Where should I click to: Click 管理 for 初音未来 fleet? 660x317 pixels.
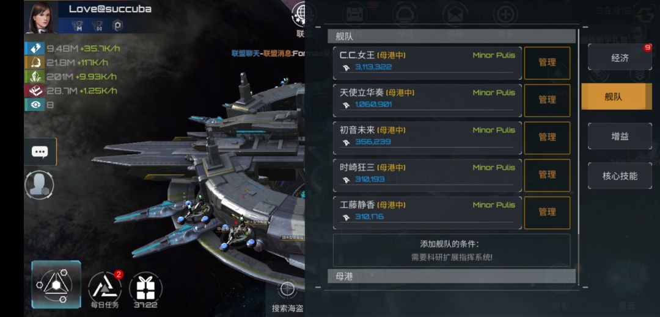click(x=547, y=138)
